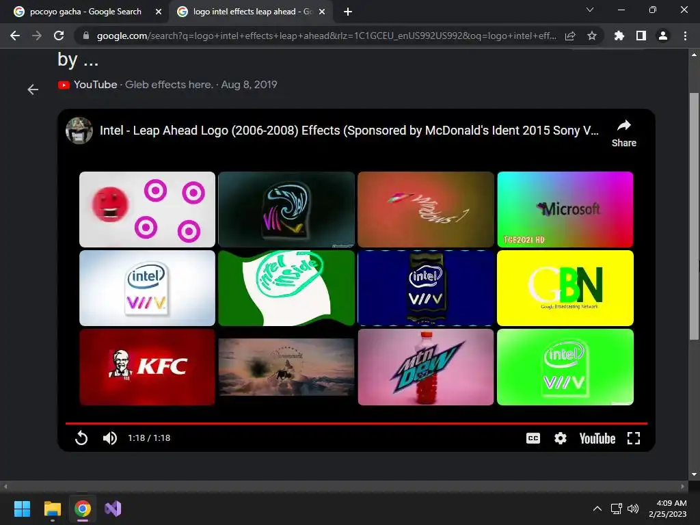
Task: Share this page using address bar share icon
Action: [570, 36]
